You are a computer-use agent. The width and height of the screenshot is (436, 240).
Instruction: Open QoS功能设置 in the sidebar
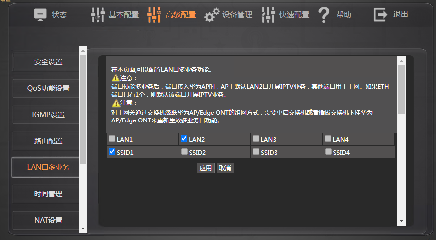coord(46,88)
